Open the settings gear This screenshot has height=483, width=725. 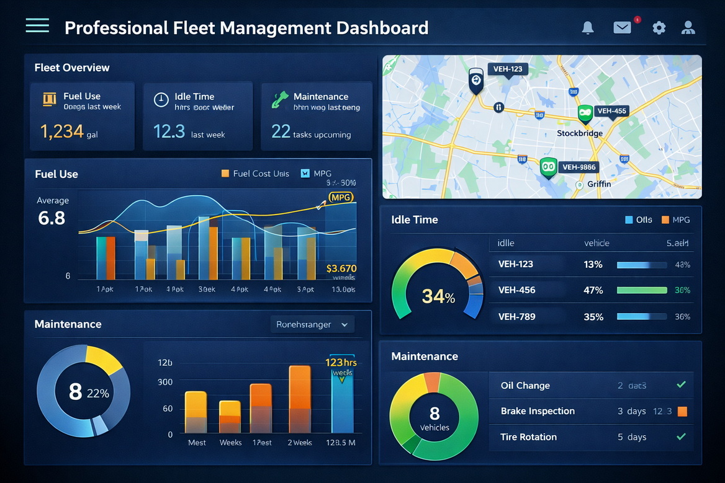(x=659, y=27)
